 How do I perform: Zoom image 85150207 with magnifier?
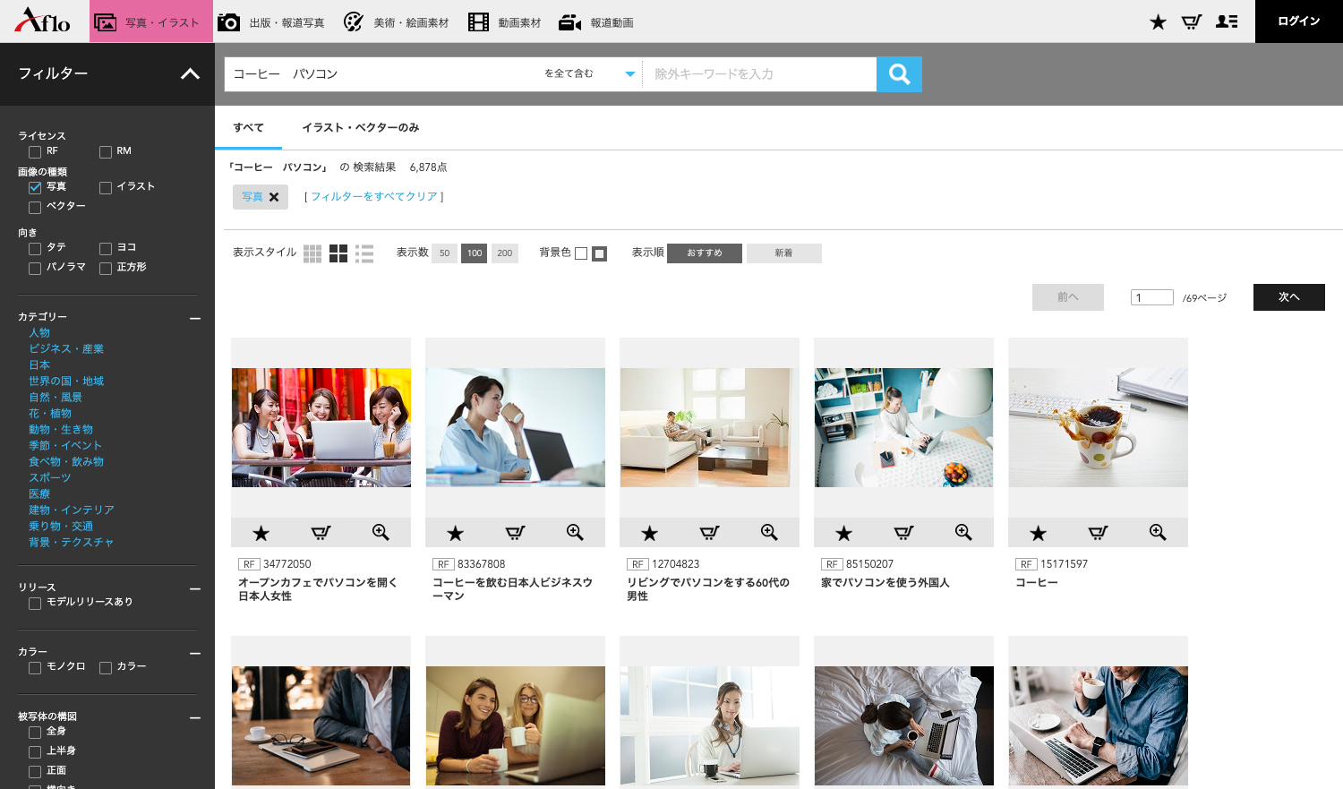point(963,533)
